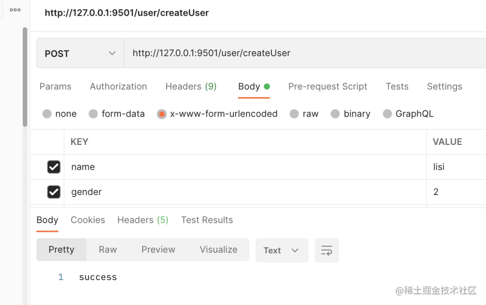Image resolution: width=486 pixels, height=305 pixels.
Task: Switch to the Tests tab
Action: click(397, 87)
